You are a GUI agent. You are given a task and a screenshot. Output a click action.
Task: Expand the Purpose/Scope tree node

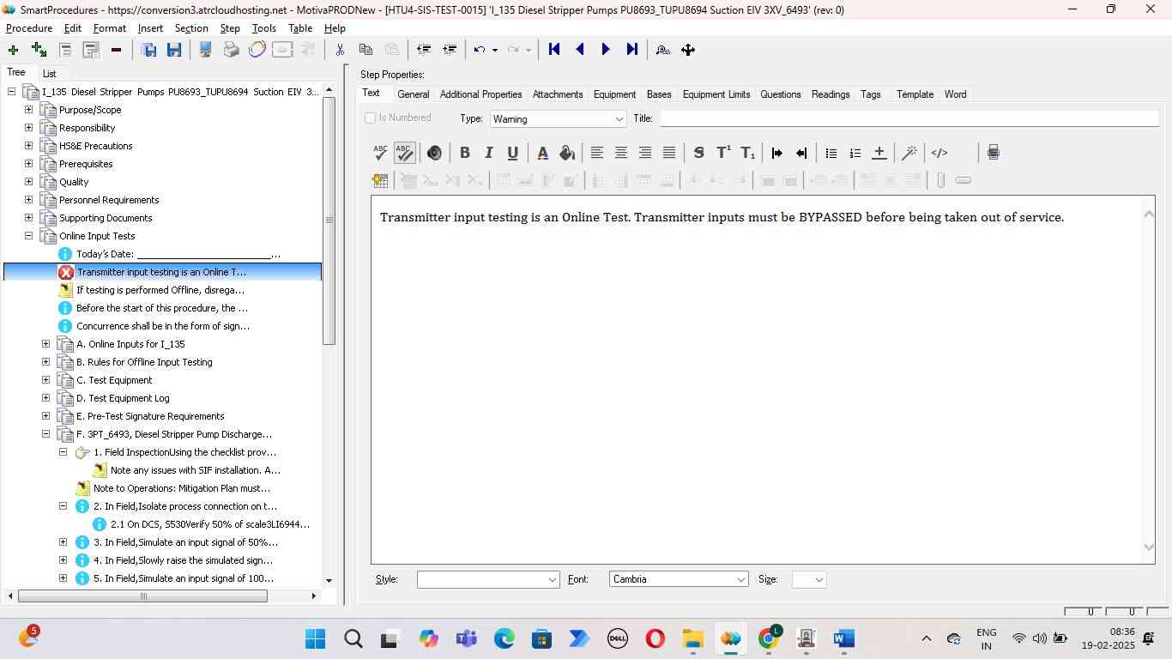(28, 110)
